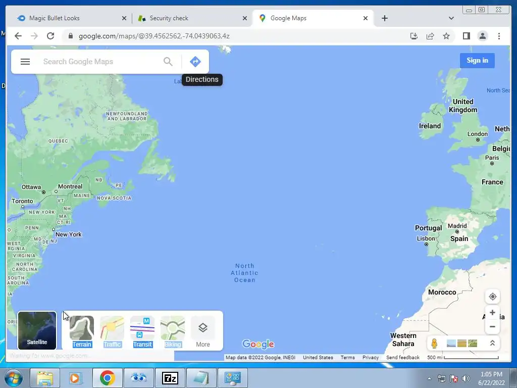View site info via the padlock icon
Screen dimensions: 517x388
70,36
